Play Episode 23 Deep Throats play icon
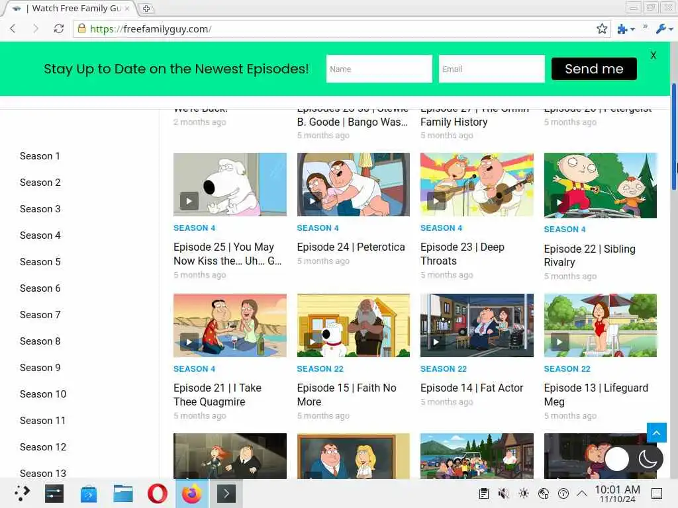678x508 pixels. pos(436,201)
